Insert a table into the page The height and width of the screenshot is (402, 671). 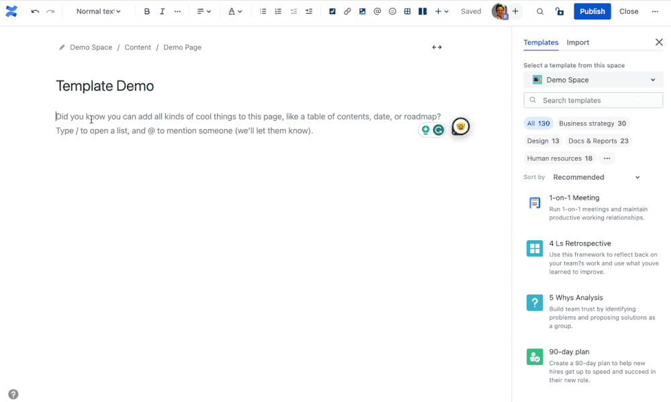(x=407, y=11)
